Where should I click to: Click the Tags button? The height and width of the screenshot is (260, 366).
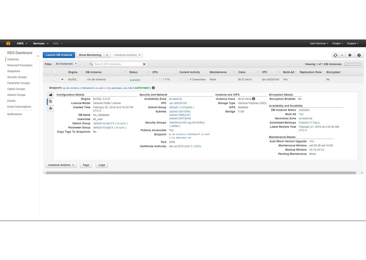point(86,165)
